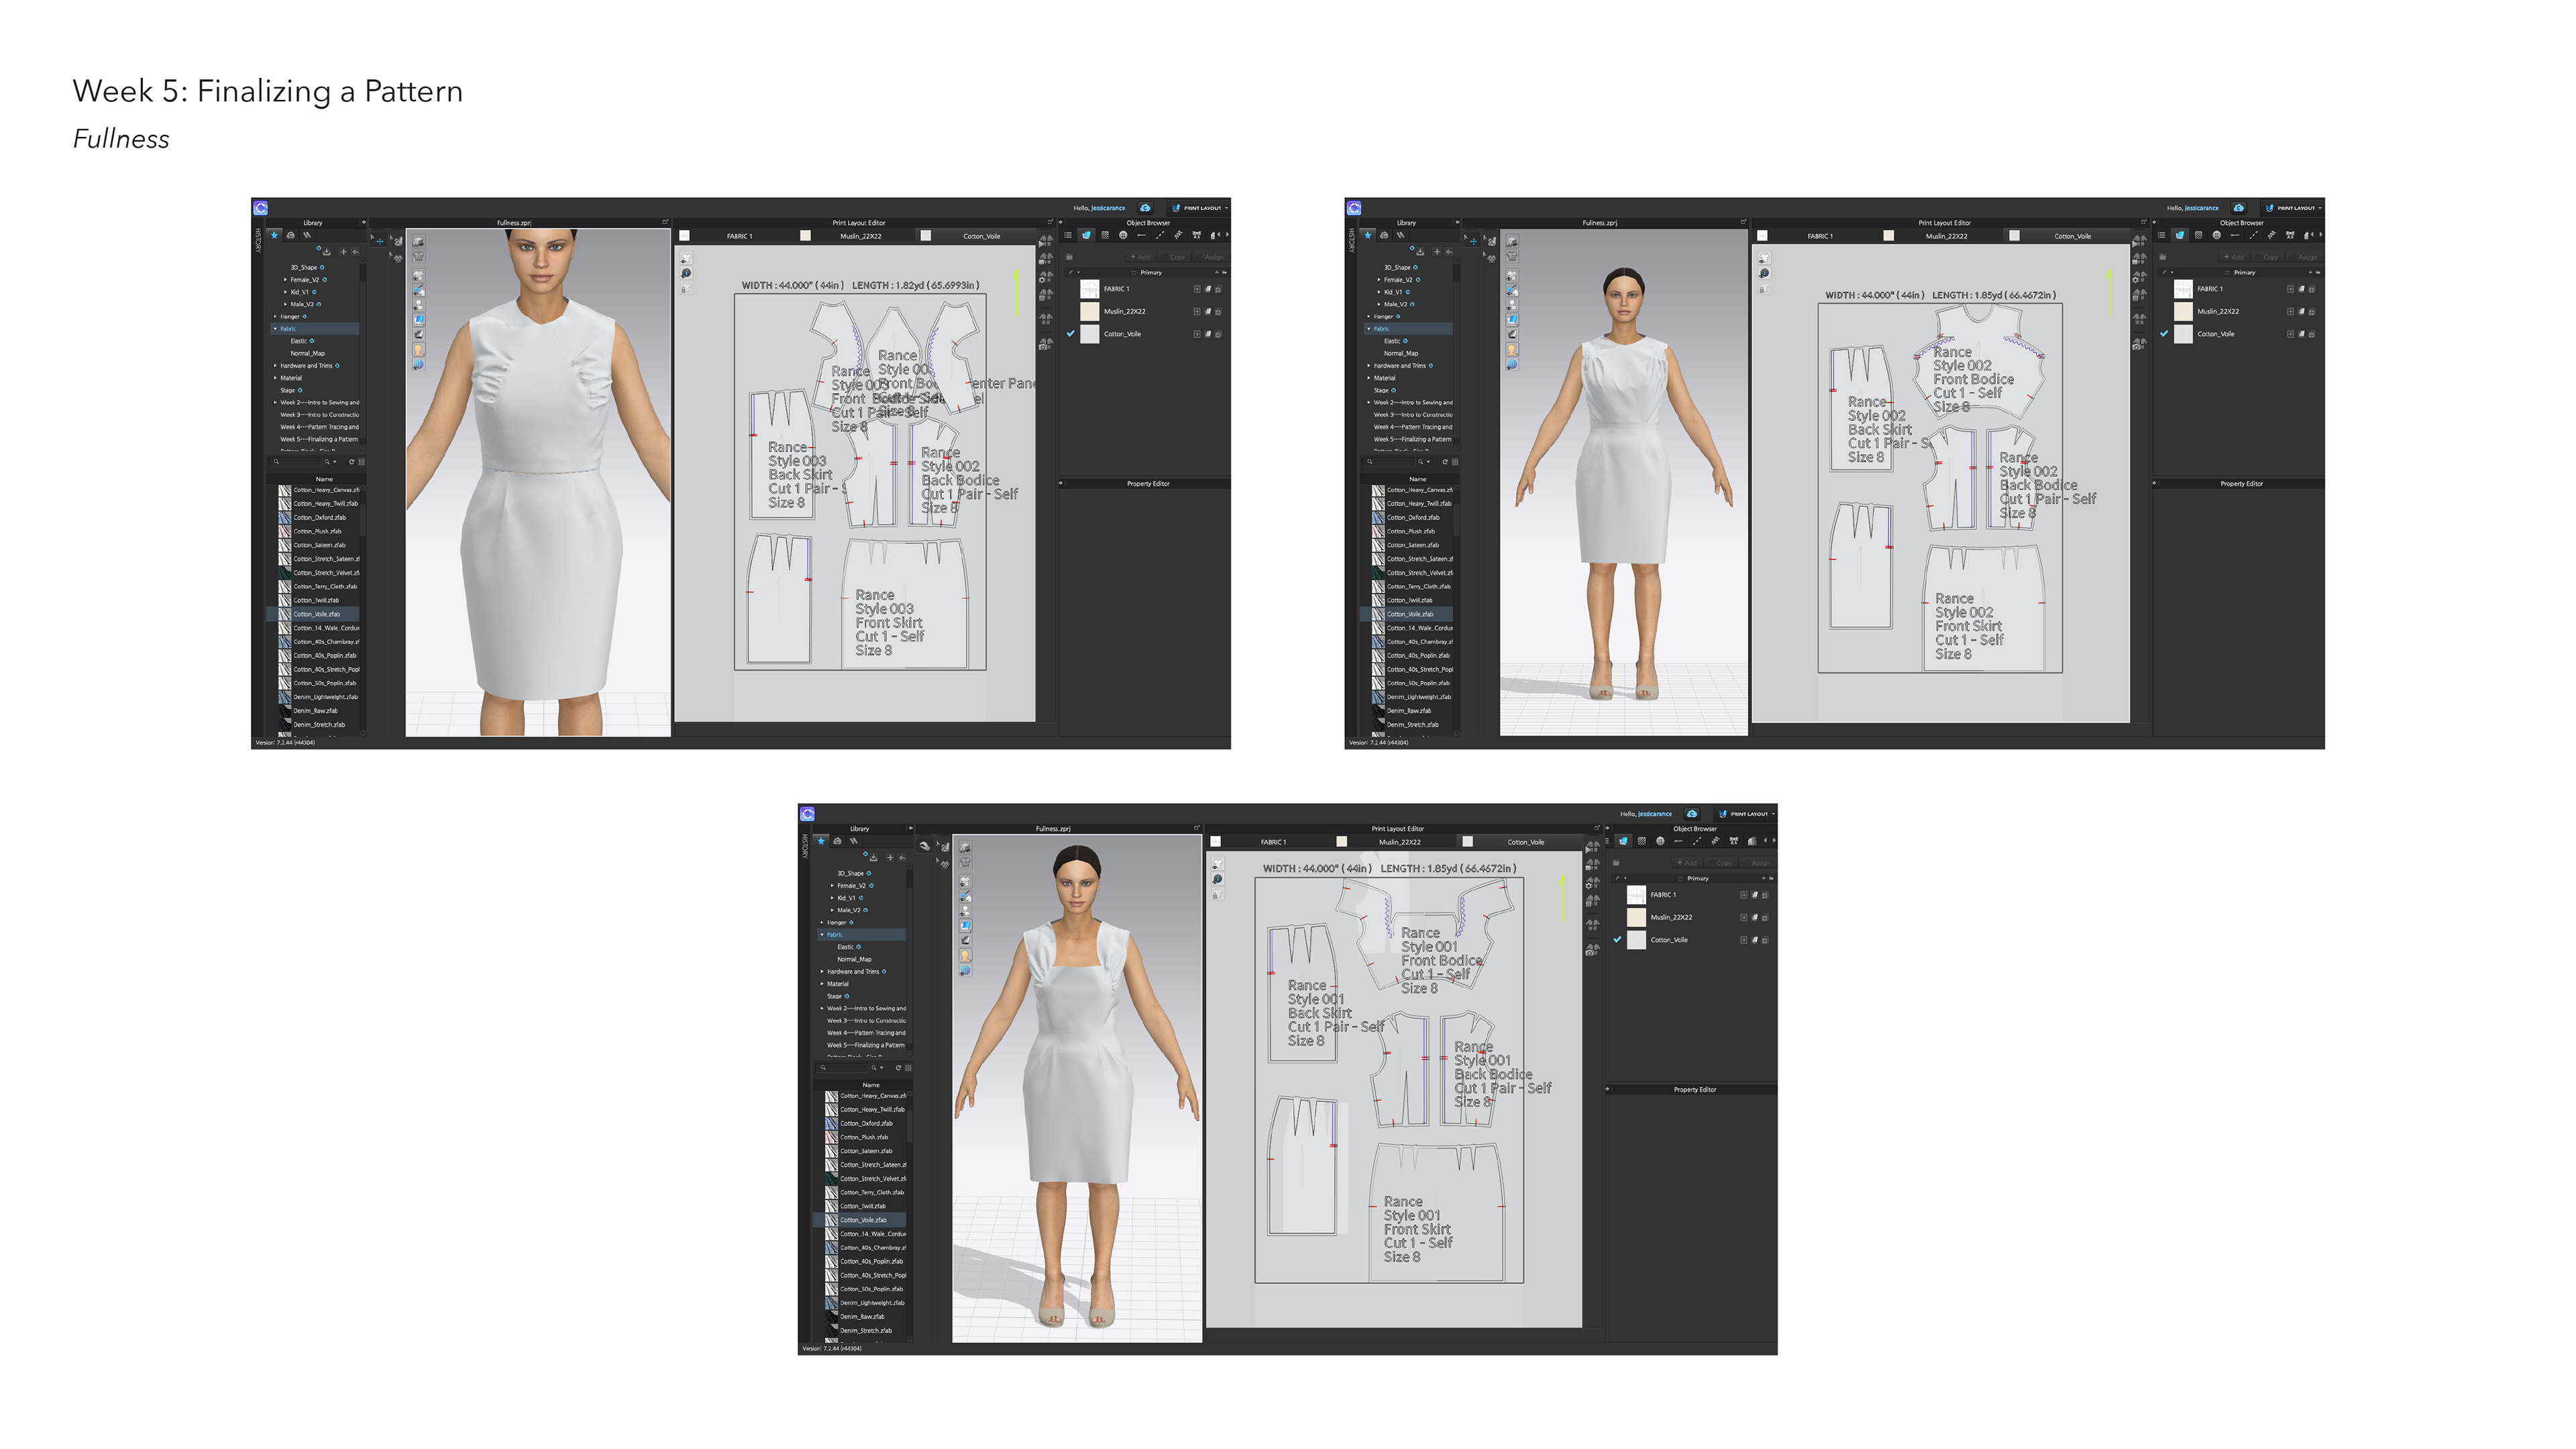Click Muslin_22X22 swatch in top-right Object Browser list
Image resolution: width=2576 pixels, height=1449 pixels.
[2183, 311]
